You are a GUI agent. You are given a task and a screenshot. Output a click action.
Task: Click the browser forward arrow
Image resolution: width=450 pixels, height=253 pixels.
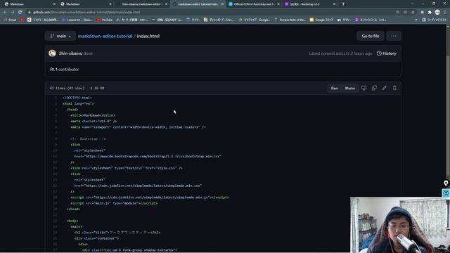[13, 13]
